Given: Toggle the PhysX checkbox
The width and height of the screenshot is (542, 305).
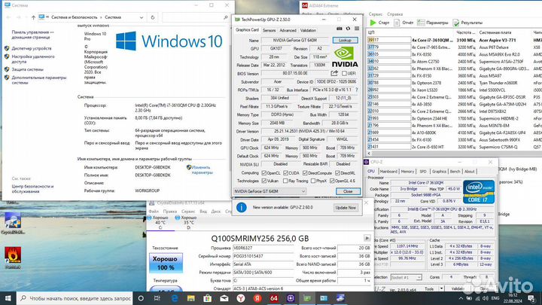Looking at the screenshot, I should click(x=313, y=181).
